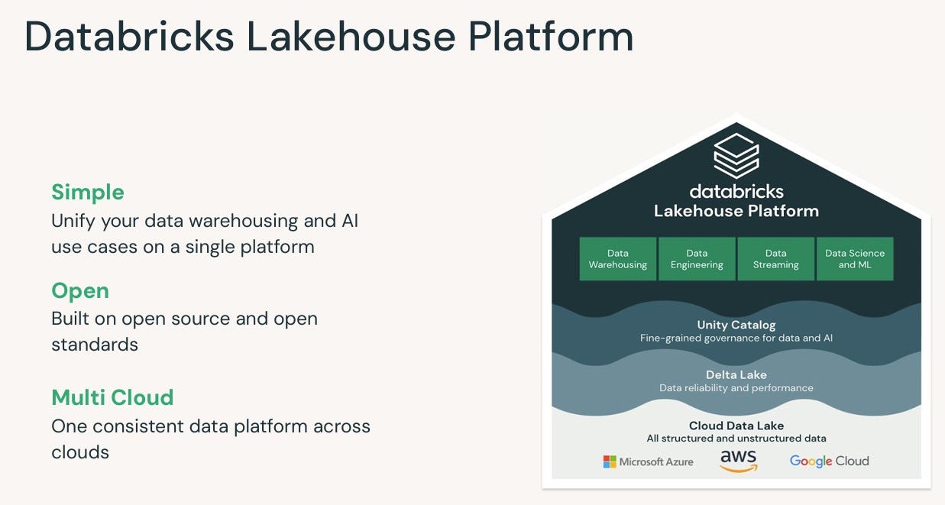Click 'Built on open source and open' text
This screenshot has width=945, height=505.
184,319
